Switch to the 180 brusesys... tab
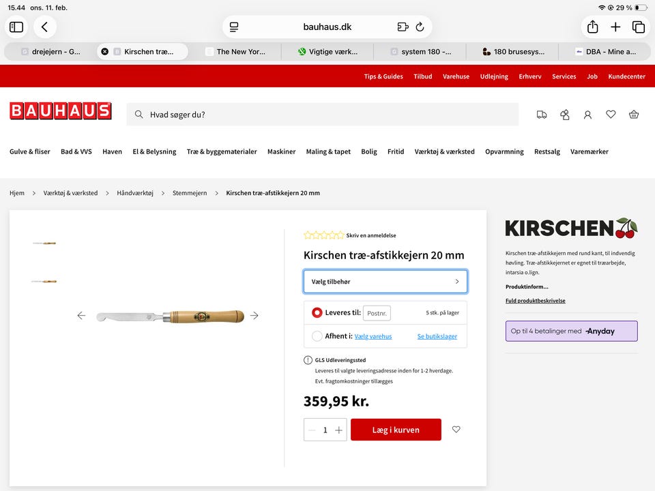 (512, 52)
